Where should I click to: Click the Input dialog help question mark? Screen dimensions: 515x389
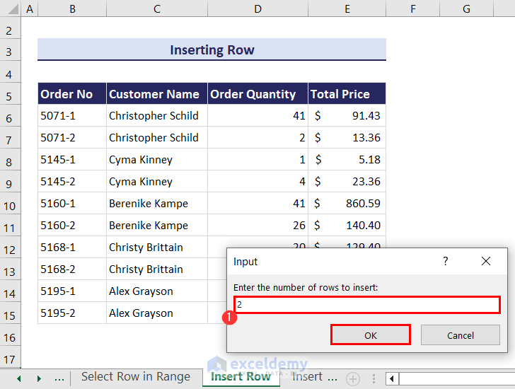pyautogui.click(x=445, y=261)
